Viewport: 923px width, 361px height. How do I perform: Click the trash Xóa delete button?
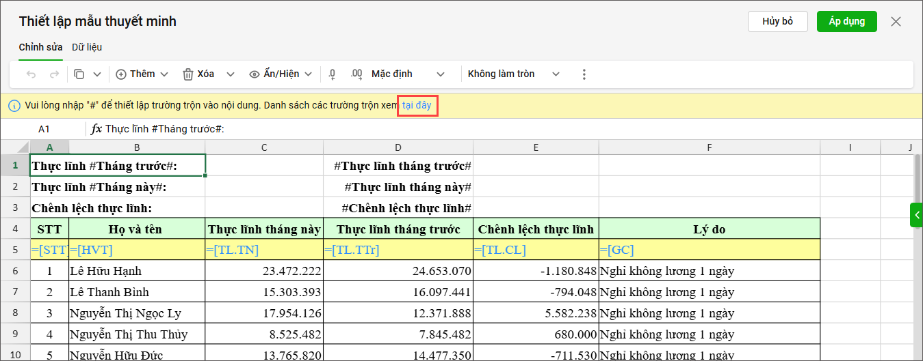pyautogui.click(x=198, y=74)
